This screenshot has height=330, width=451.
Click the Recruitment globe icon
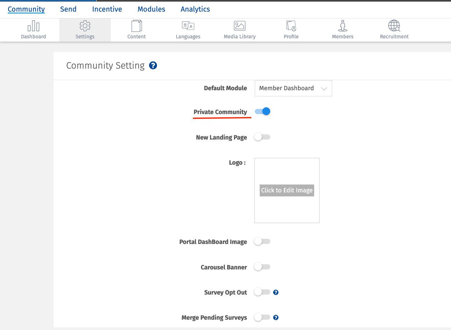pos(394,26)
